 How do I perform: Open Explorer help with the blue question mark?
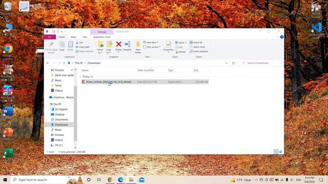[282, 37]
